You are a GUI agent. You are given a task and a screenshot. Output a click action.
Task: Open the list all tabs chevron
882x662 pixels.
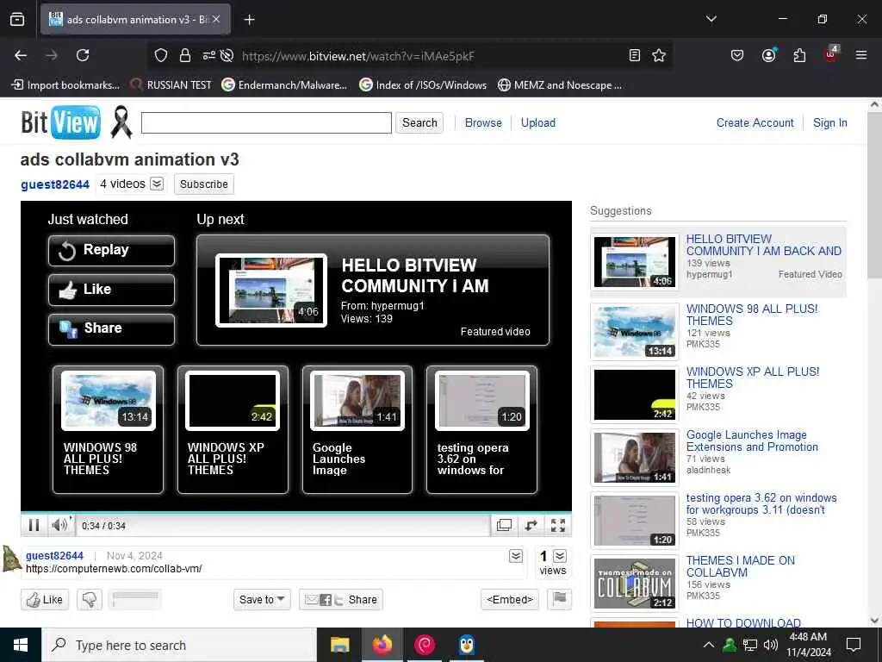pos(711,19)
